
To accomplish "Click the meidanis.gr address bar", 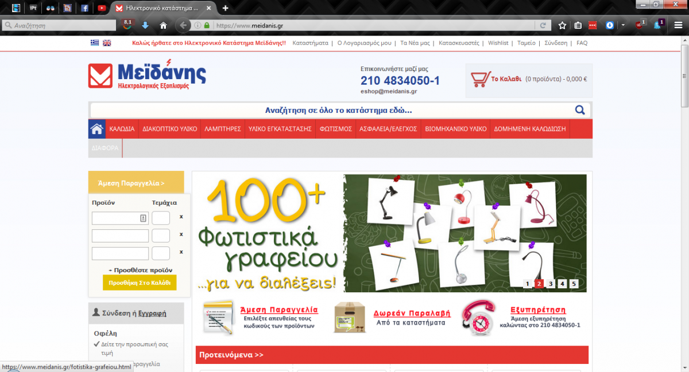I will (x=373, y=25).
